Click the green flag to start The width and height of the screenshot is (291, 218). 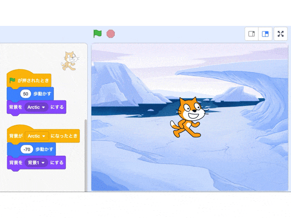tap(97, 34)
